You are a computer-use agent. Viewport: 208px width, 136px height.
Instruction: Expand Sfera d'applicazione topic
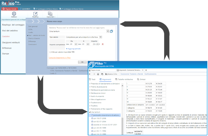(90, 99)
